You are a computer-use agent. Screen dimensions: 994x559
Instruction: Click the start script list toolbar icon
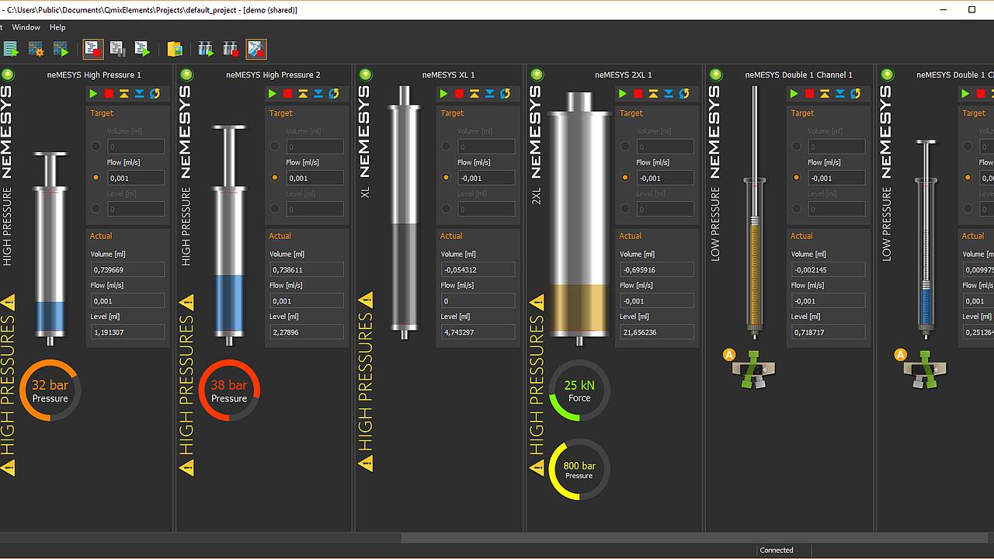[11, 49]
